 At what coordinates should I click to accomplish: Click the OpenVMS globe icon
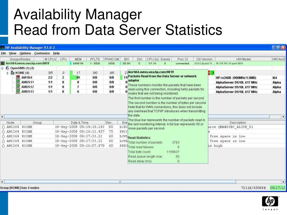(x=8, y=68)
